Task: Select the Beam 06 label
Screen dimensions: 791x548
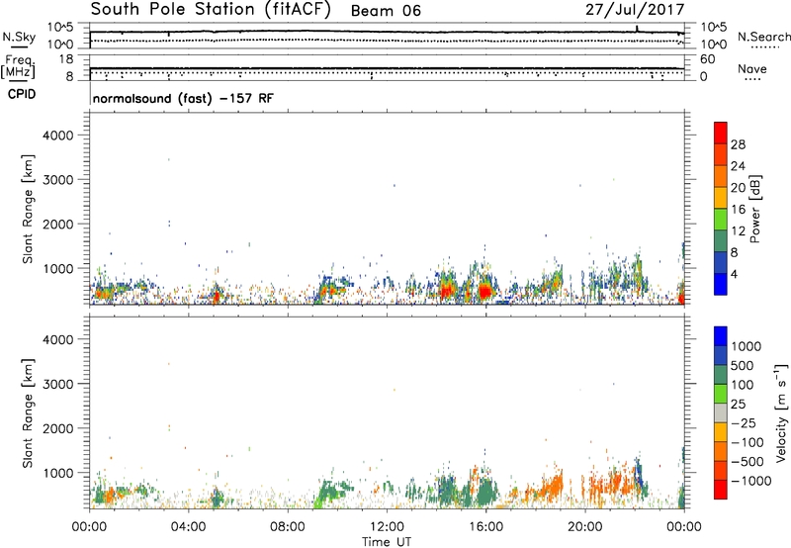Action: pyautogui.click(x=386, y=11)
